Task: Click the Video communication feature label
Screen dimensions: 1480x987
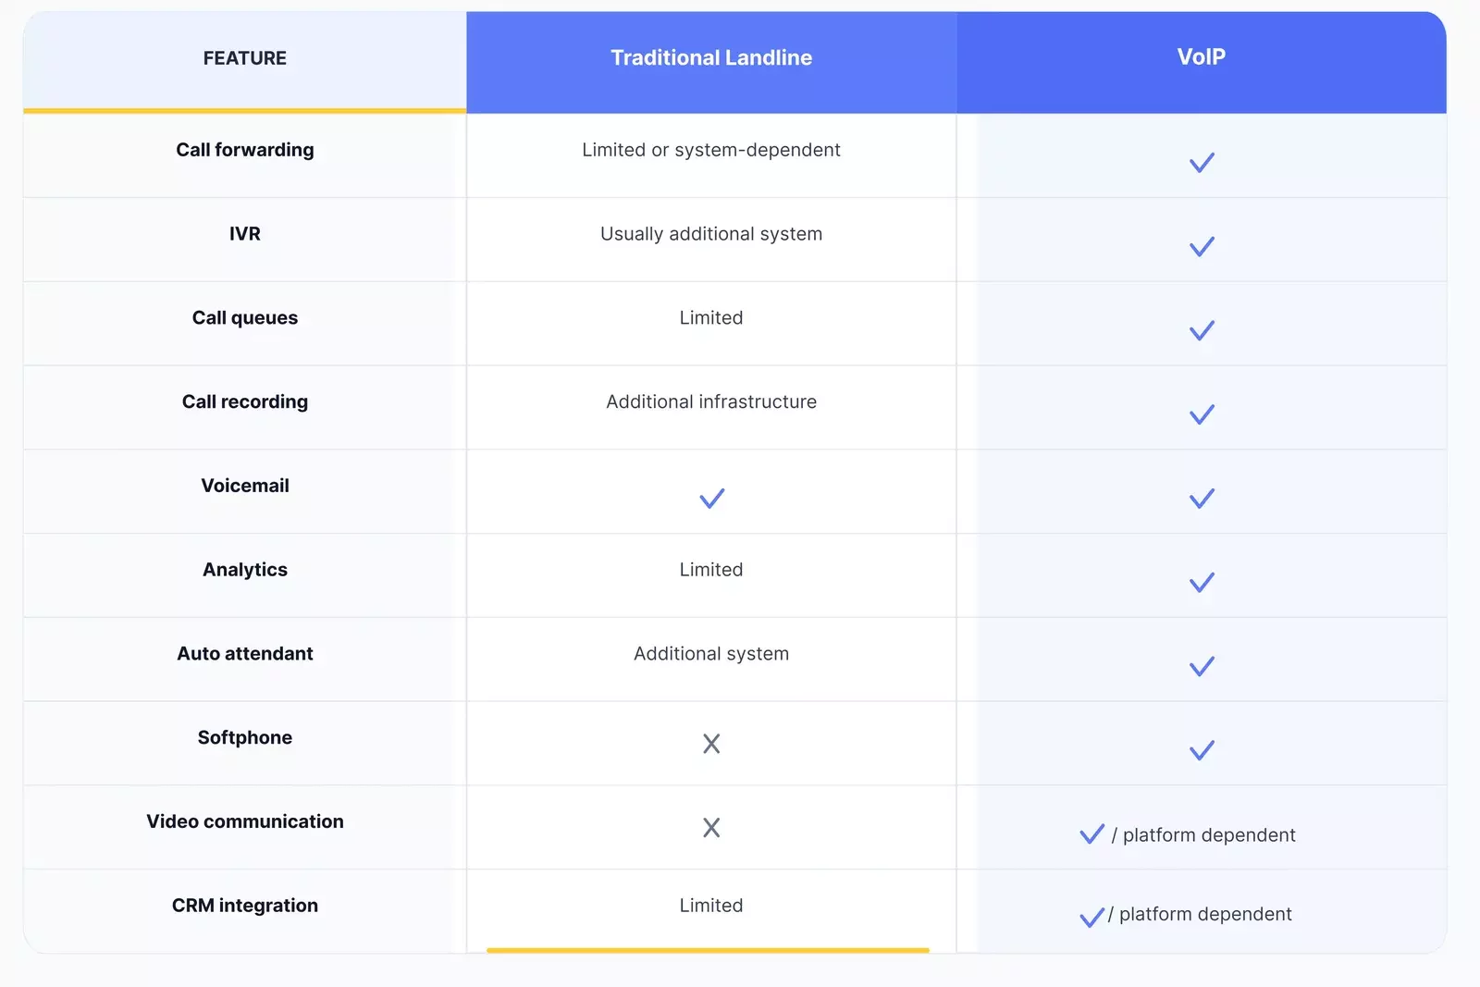Action: 245,821
